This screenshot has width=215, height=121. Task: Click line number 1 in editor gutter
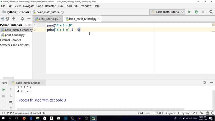[x=35, y=25]
